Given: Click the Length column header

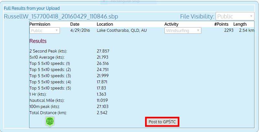Looking at the screenshot, I should coord(240,24).
